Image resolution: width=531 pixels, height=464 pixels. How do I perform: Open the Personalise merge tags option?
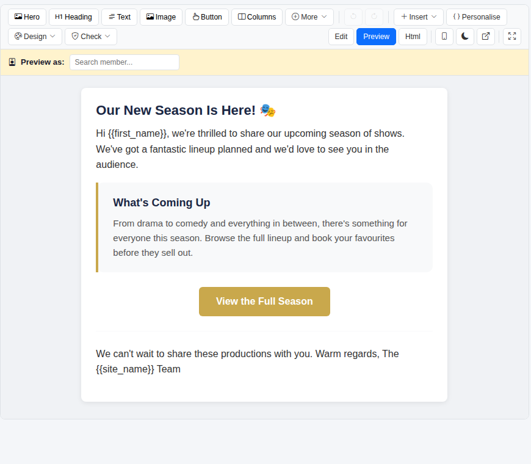[477, 17]
